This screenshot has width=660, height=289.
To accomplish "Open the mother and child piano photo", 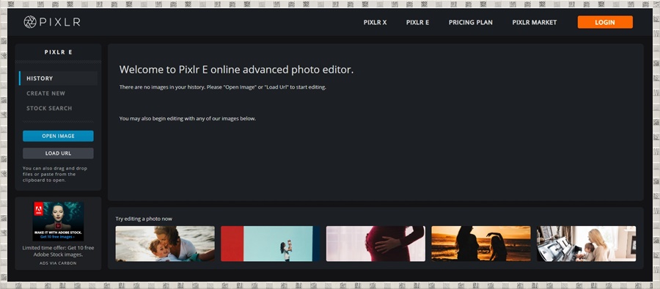I will [587, 244].
